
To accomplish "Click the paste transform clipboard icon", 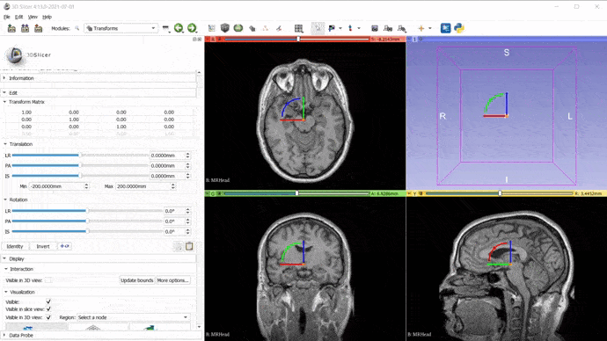I will [189, 246].
